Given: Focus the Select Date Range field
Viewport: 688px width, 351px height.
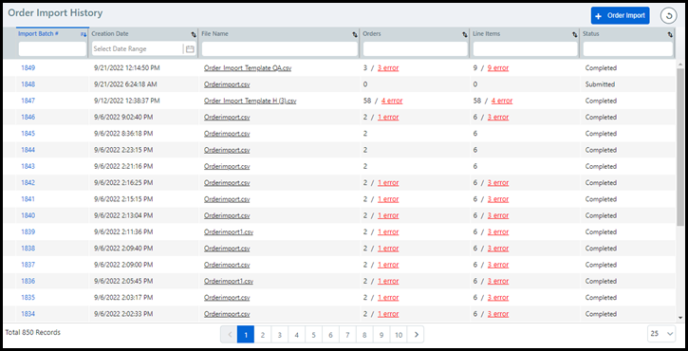Looking at the screenshot, I should (x=137, y=49).
